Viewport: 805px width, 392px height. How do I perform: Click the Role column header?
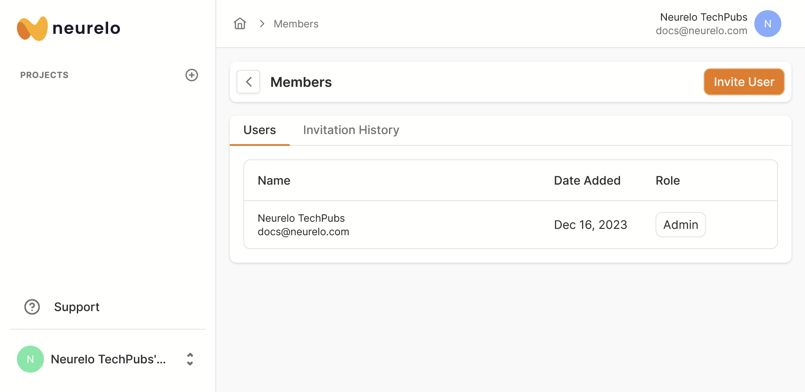[667, 180]
